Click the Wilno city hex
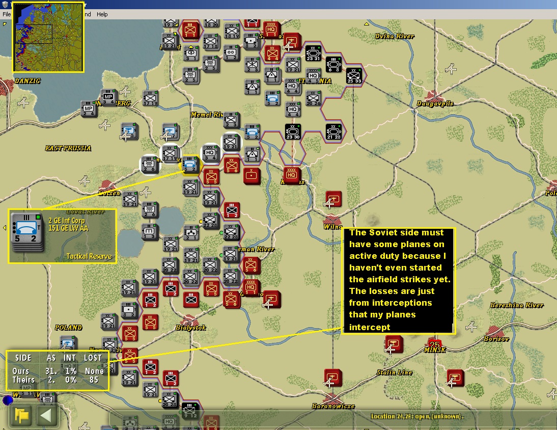 pos(332,221)
